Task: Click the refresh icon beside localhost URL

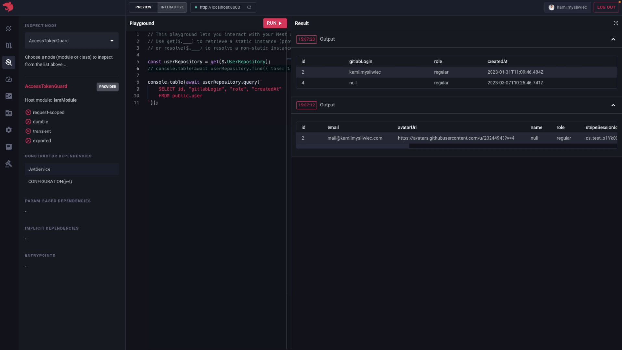Action: click(249, 7)
